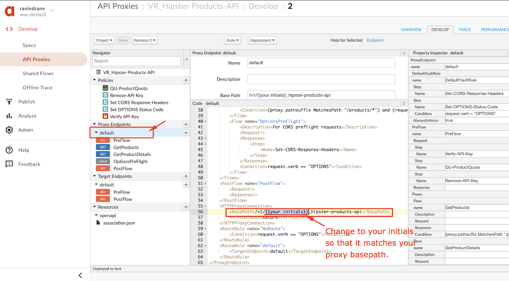Click Set OPTIONS Status Code policy icon
This screenshot has height=281, width=509.
tap(105, 109)
